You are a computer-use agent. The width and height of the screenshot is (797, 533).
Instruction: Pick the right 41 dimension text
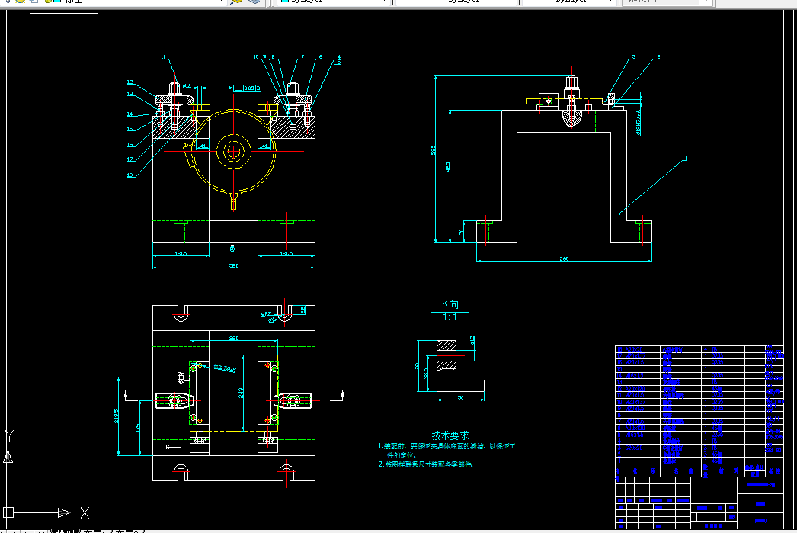tap(265, 146)
